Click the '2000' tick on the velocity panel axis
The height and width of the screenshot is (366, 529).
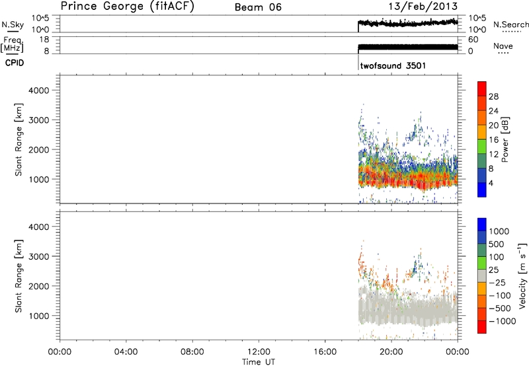pyautogui.click(x=39, y=286)
